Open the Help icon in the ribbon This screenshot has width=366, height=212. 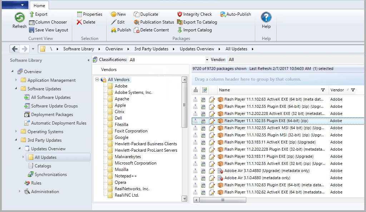click(x=266, y=17)
